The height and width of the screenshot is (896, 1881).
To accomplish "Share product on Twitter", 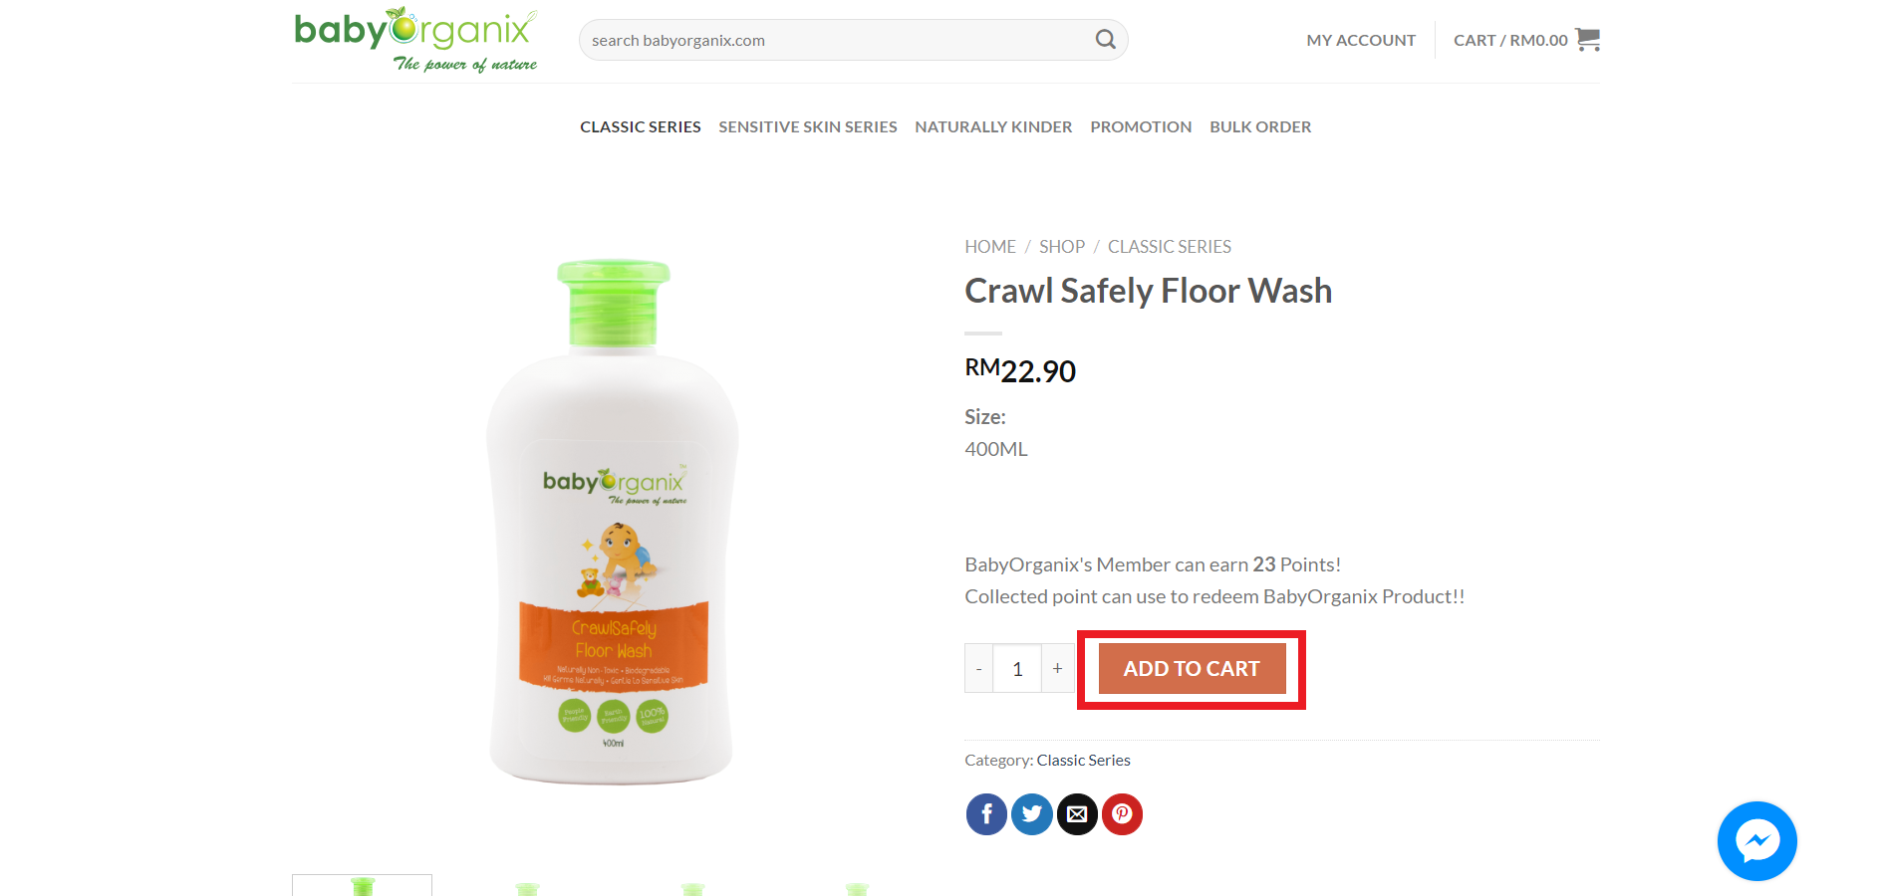I will pyautogui.click(x=1032, y=814).
